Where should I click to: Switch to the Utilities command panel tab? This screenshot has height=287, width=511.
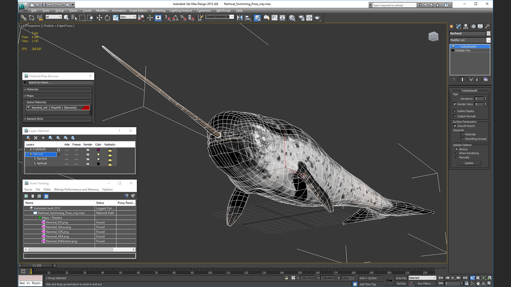coord(487,26)
